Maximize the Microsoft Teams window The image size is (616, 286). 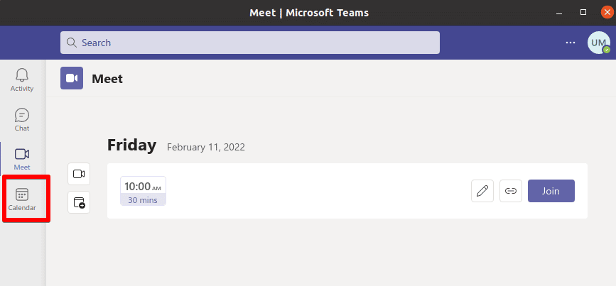click(x=583, y=13)
